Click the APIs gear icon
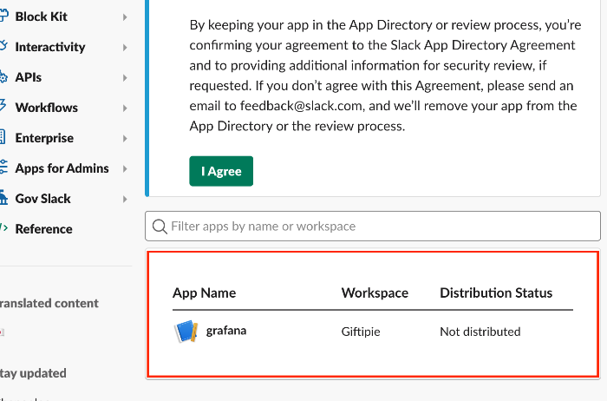The image size is (607, 401). 3,76
